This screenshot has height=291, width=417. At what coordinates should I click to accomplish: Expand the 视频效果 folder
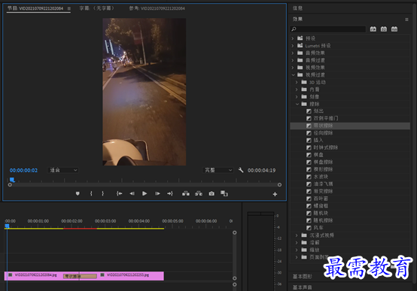[x=293, y=68]
